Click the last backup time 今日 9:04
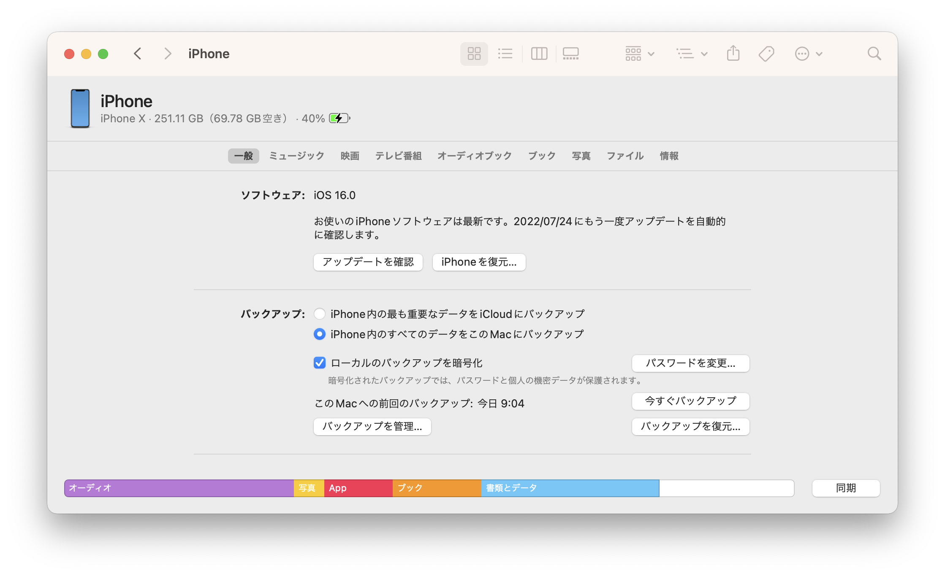The height and width of the screenshot is (576, 945). 501,404
